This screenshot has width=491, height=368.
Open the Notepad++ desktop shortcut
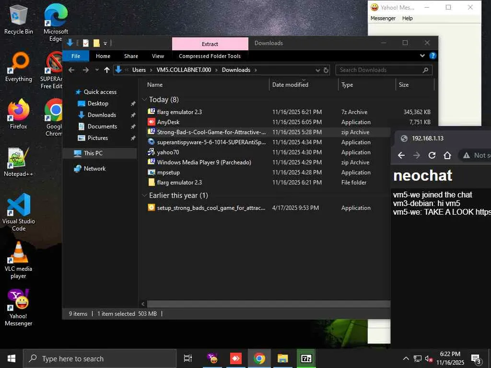click(x=19, y=162)
